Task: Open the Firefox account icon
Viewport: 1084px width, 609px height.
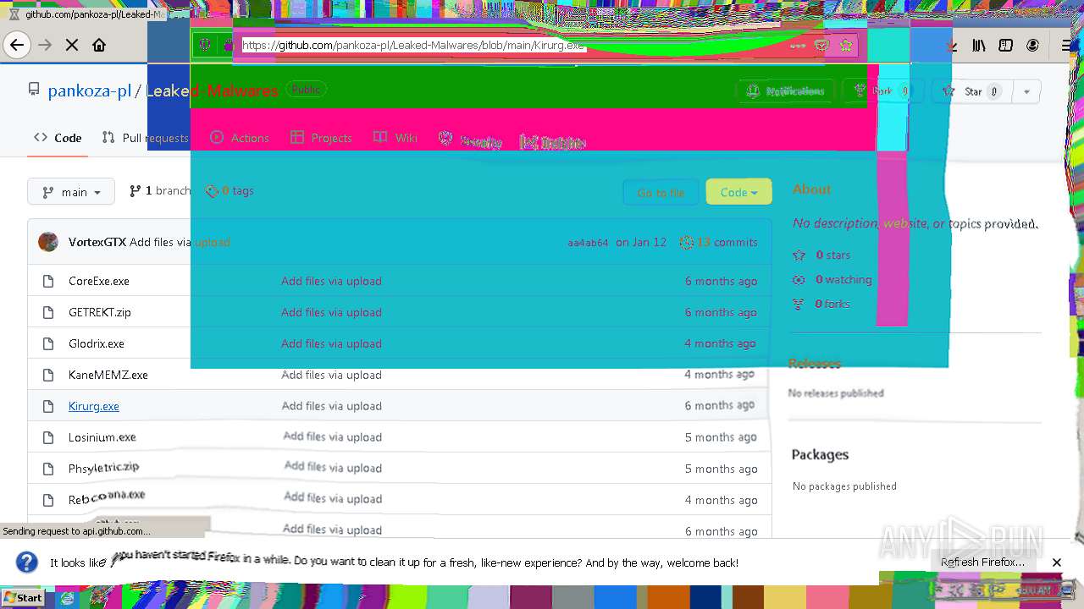Action: 1033,46
